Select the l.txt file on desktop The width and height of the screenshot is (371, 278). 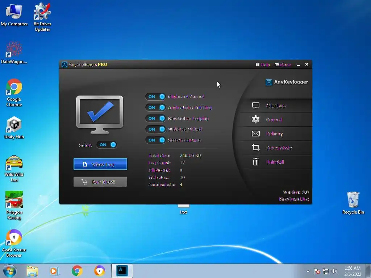[183, 210]
